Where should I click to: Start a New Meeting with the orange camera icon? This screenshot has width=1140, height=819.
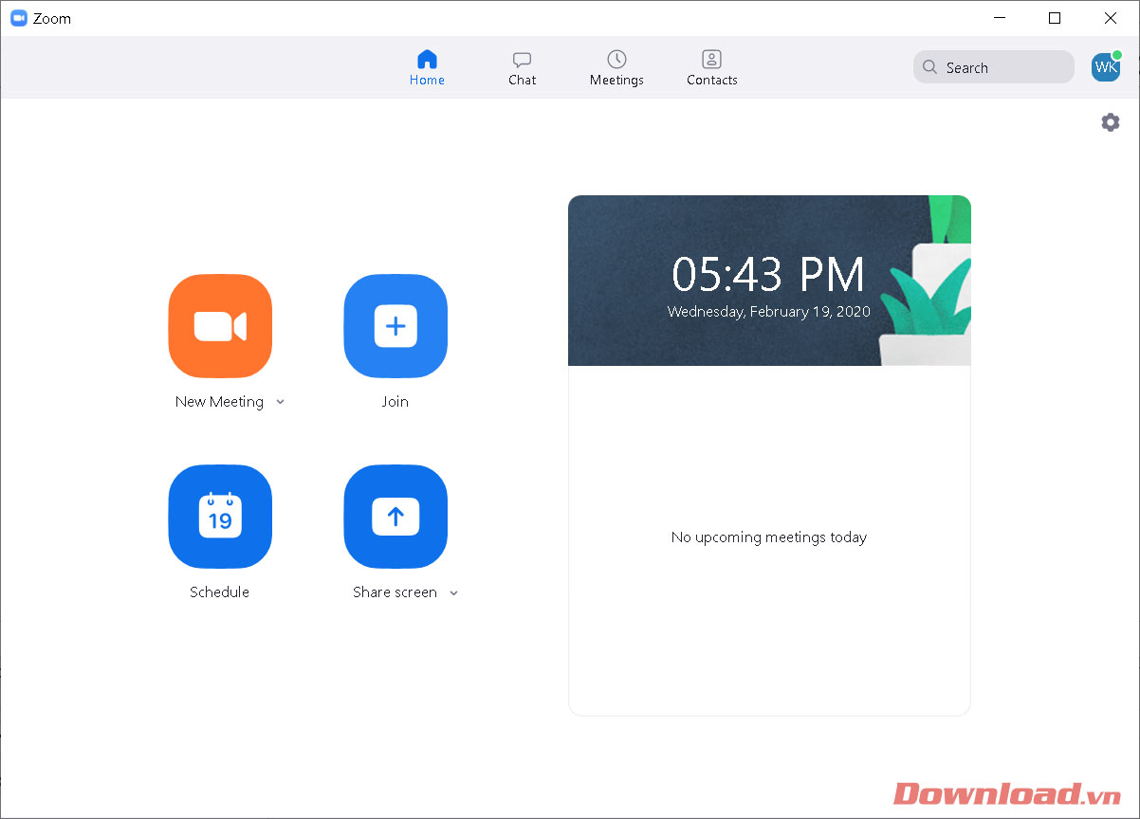(220, 326)
